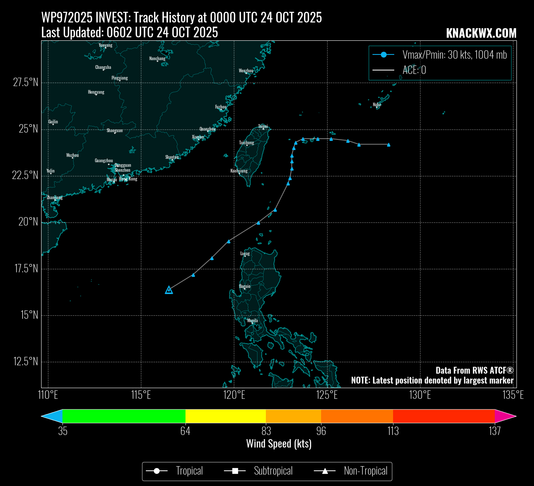The width and height of the screenshot is (534, 486).
Task: Click the 'Wind Speed (kts)' colorbar title
Action: pos(279,444)
